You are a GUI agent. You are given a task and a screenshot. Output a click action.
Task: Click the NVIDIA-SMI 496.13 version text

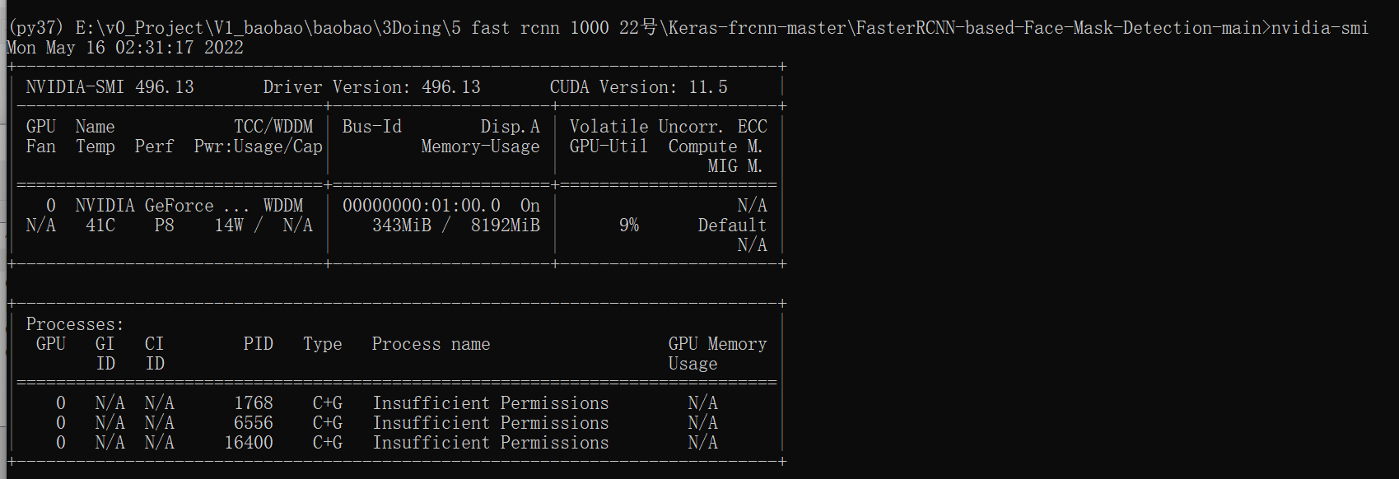click(x=110, y=87)
